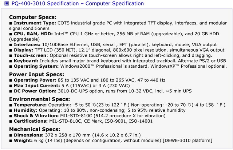Click the bullet before CPU, RAM, HDD
Screen dimensions: 233x150
pos(11,34)
